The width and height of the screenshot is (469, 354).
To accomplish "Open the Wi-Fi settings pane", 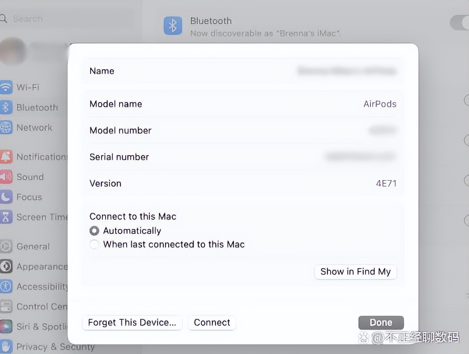I will pos(28,87).
